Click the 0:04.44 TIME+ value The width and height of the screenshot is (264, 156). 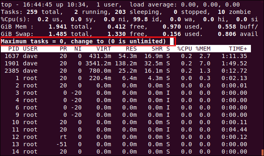click(x=234, y=129)
